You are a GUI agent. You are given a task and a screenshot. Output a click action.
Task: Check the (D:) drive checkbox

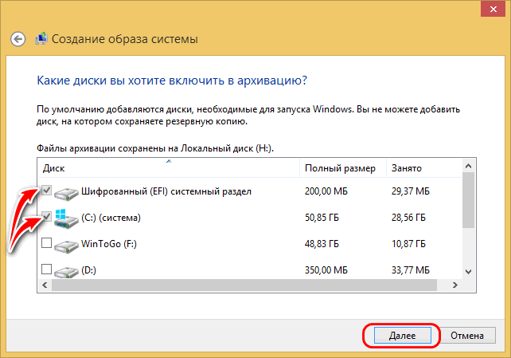click(47, 269)
